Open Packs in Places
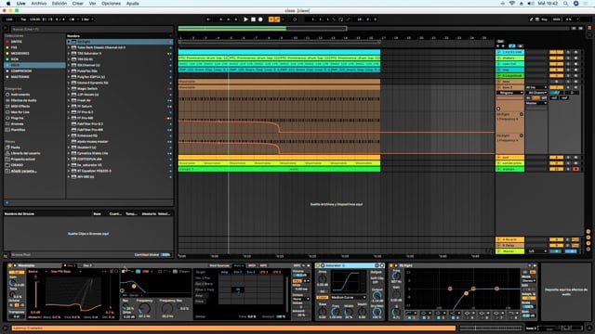 coord(15,148)
